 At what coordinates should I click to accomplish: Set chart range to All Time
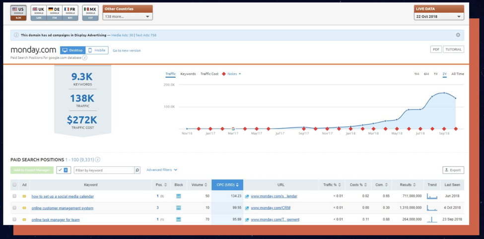coord(458,74)
